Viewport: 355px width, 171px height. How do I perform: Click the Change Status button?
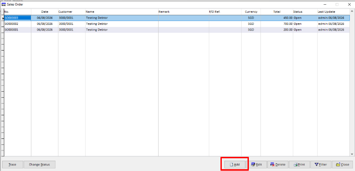40,165
